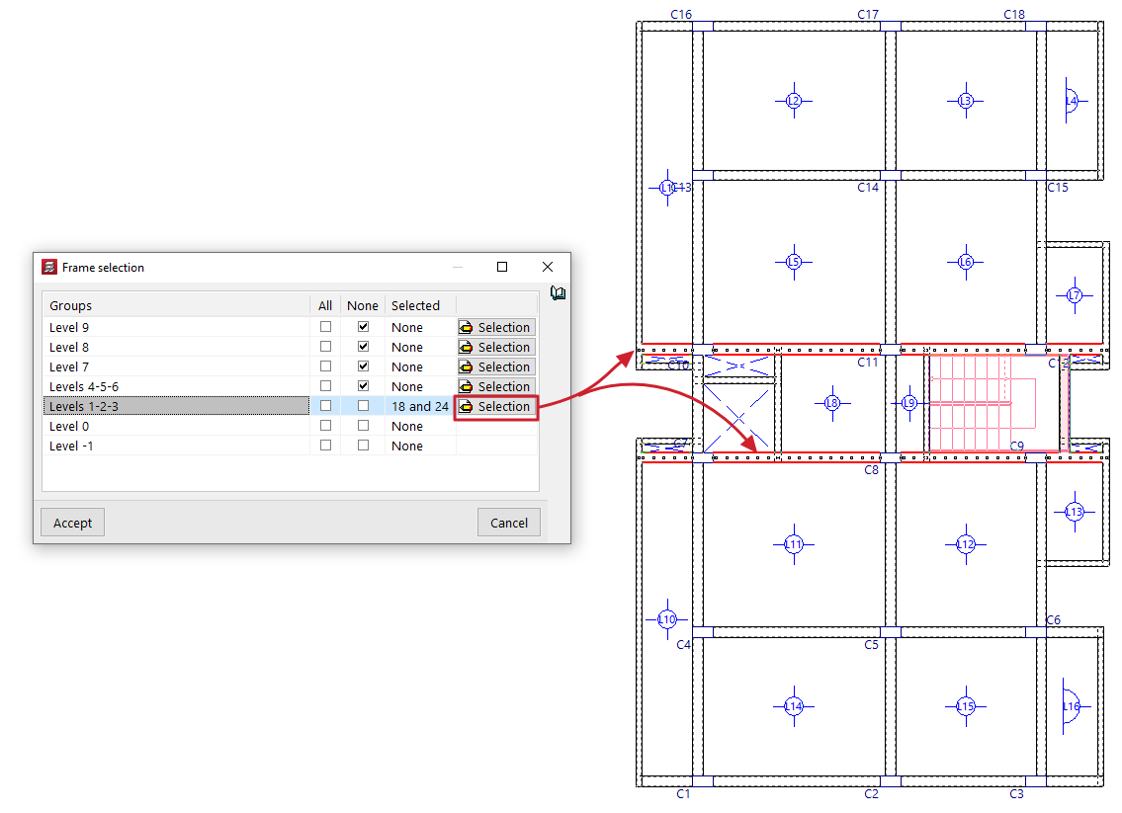Close the Frame selection window
This screenshot has height=813, width=1122.
click(x=548, y=267)
